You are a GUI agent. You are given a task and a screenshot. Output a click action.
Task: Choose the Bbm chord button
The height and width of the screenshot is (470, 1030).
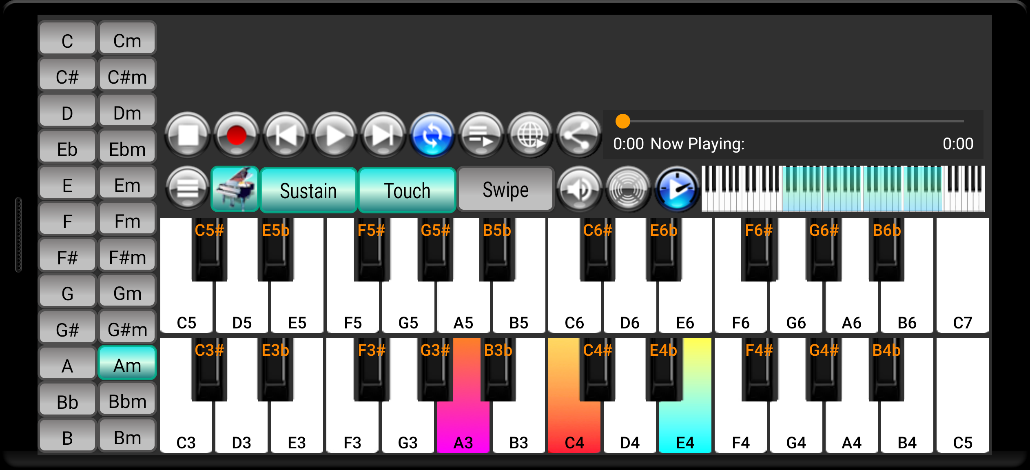click(127, 399)
